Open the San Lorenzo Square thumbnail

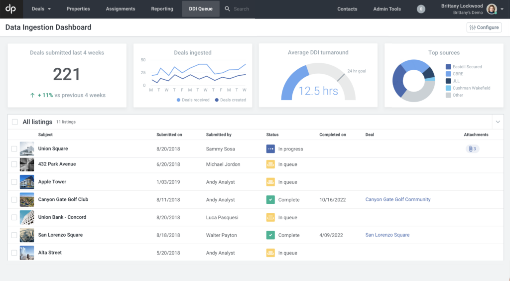[x=27, y=235]
